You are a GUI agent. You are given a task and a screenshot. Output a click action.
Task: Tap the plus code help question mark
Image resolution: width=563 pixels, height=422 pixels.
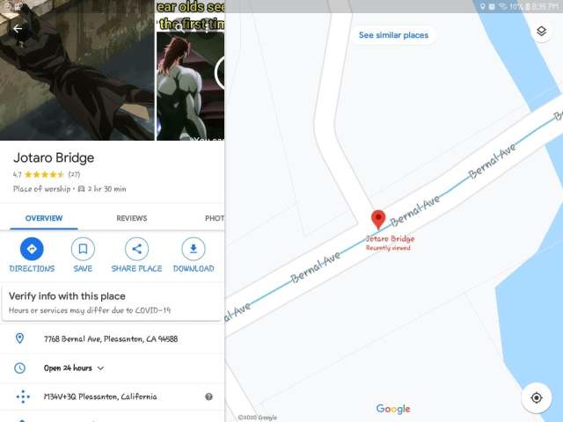point(208,397)
